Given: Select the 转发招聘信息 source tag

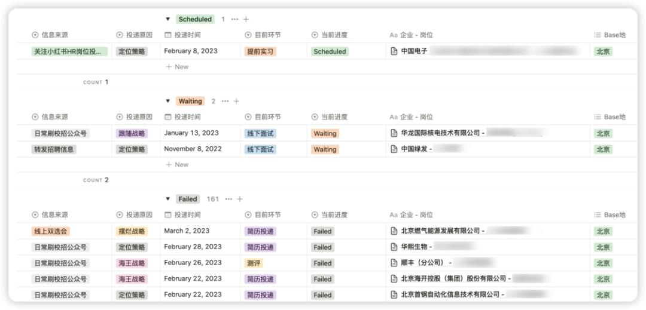Looking at the screenshot, I should tap(54, 149).
